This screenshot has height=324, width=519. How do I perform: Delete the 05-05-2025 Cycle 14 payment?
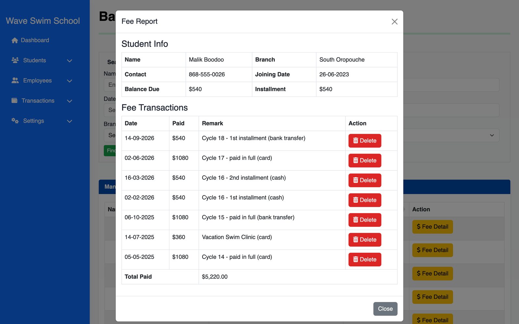point(365,259)
